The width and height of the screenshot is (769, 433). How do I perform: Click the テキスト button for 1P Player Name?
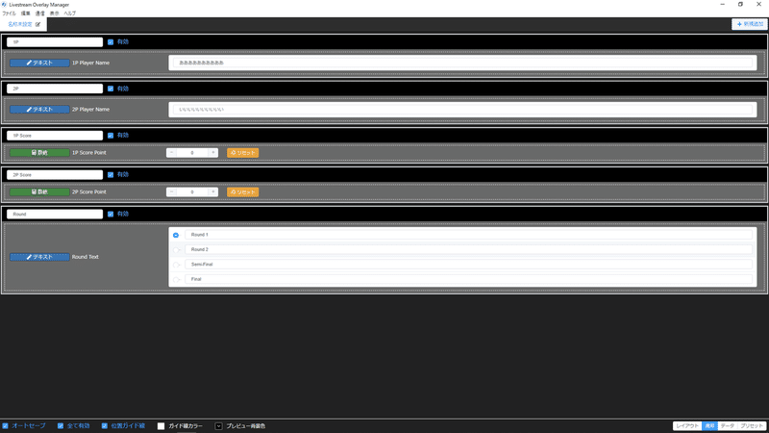tap(39, 63)
